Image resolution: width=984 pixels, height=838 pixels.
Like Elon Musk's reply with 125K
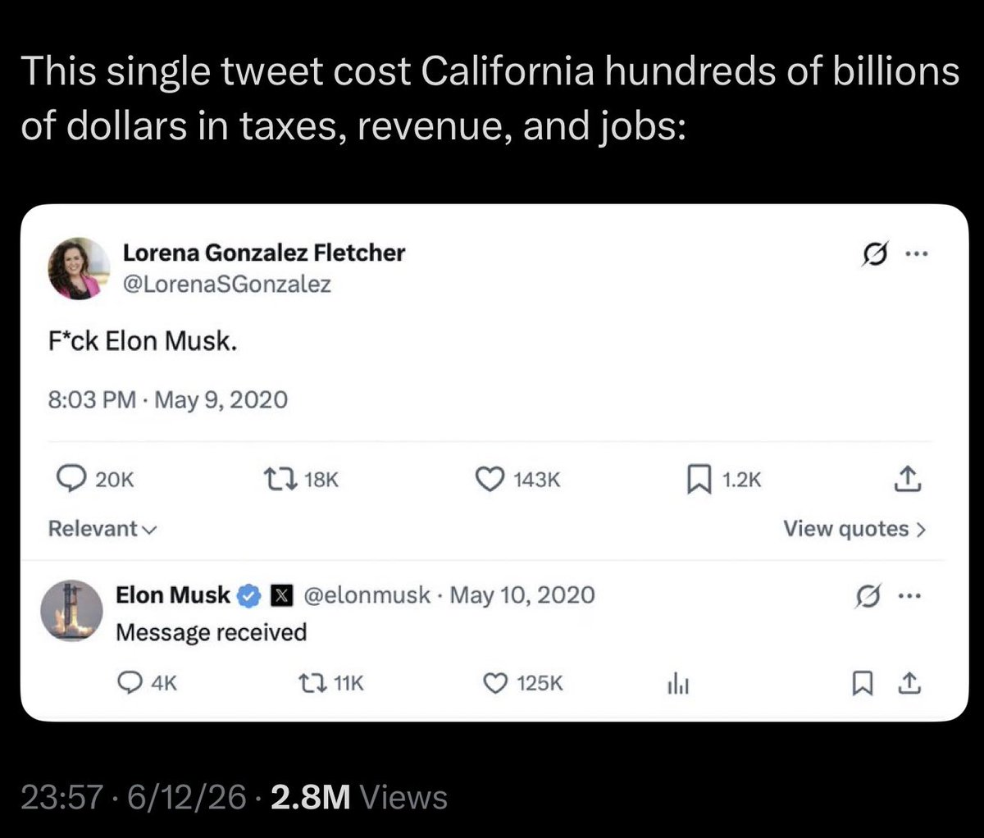[495, 682]
